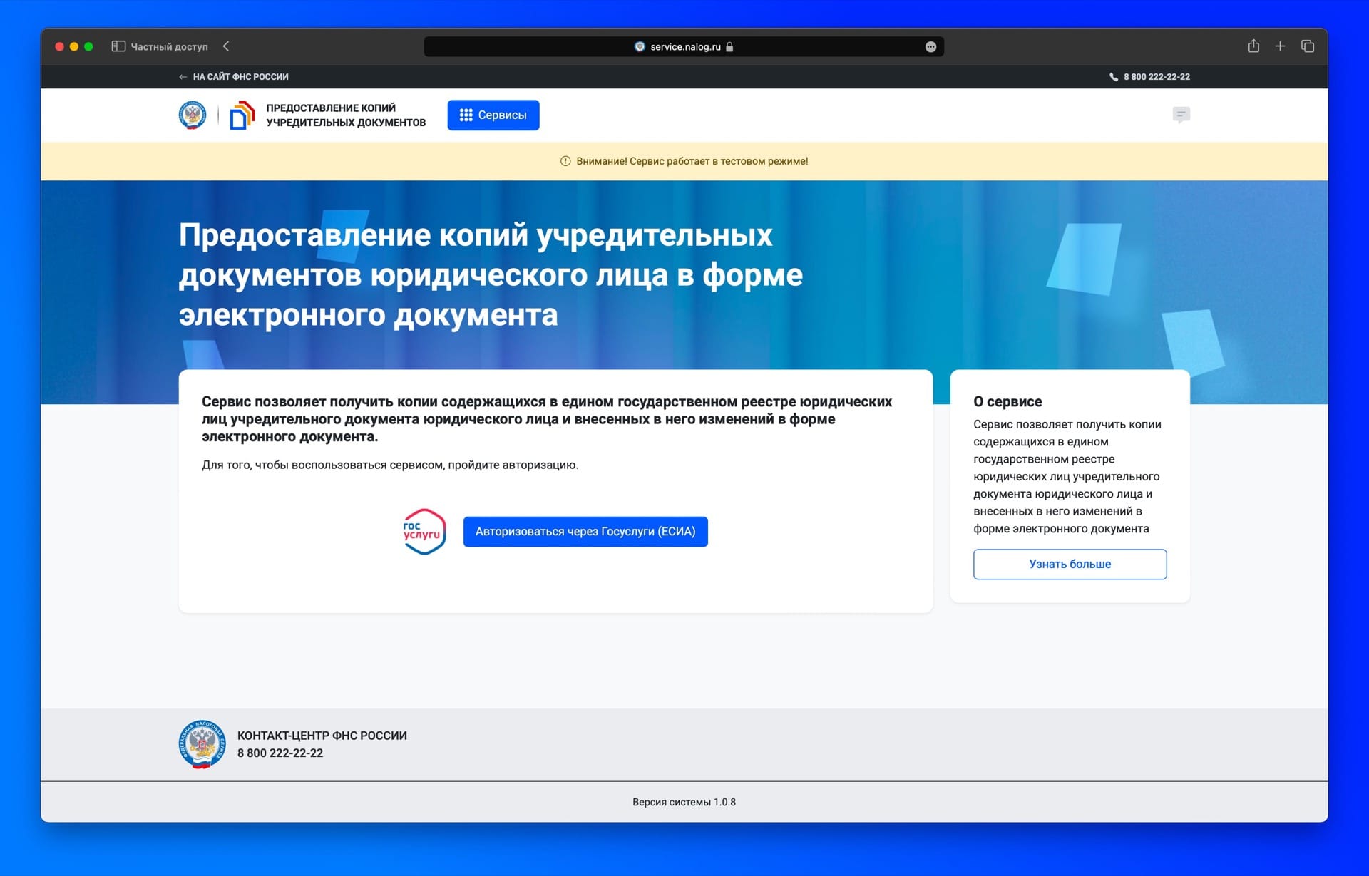
Task: Go back using Safari back chevron
Action: [226, 46]
